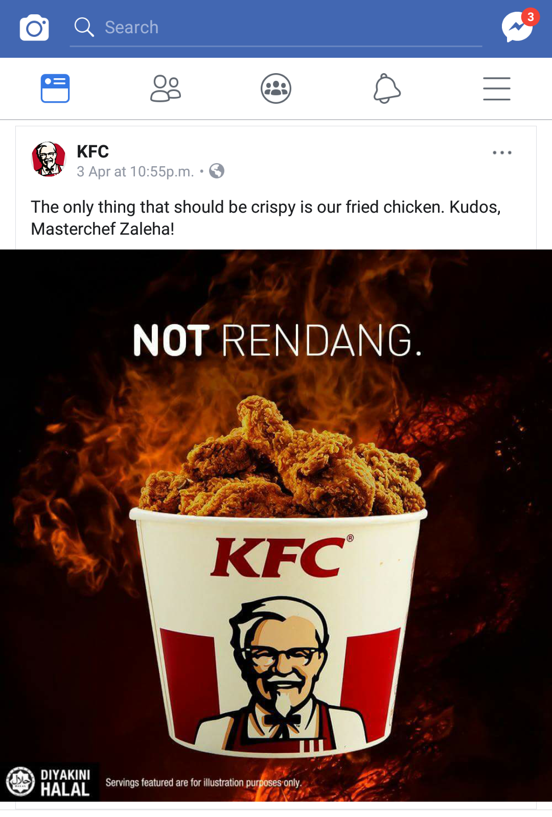
Task: Open the NOT RENDANG post image
Action: point(276,525)
